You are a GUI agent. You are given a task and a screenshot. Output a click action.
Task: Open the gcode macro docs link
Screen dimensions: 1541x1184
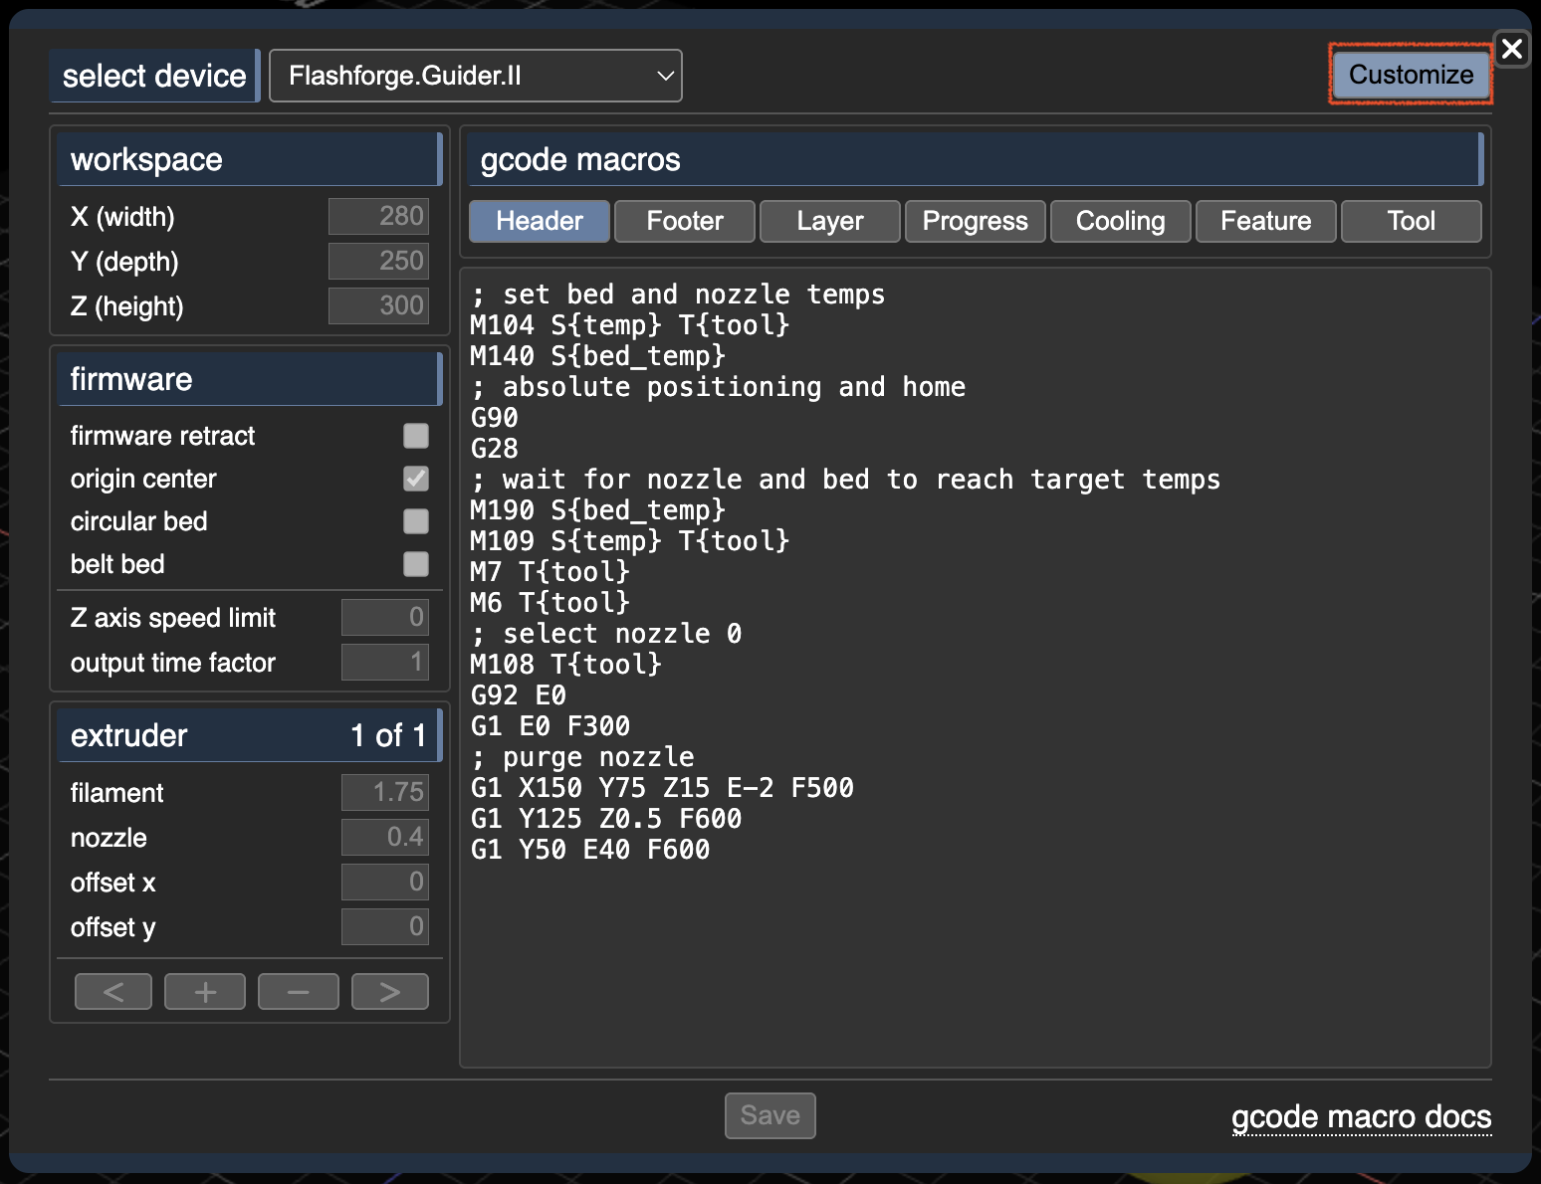(x=1361, y=1116)
